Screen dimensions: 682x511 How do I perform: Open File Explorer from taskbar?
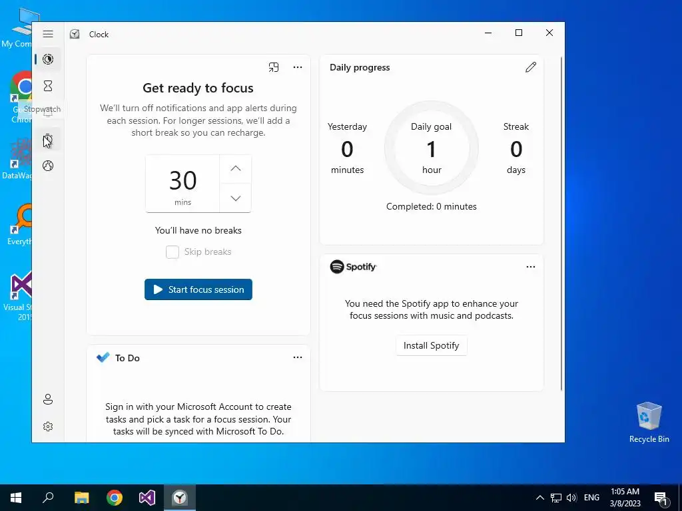tap(81, 498)
